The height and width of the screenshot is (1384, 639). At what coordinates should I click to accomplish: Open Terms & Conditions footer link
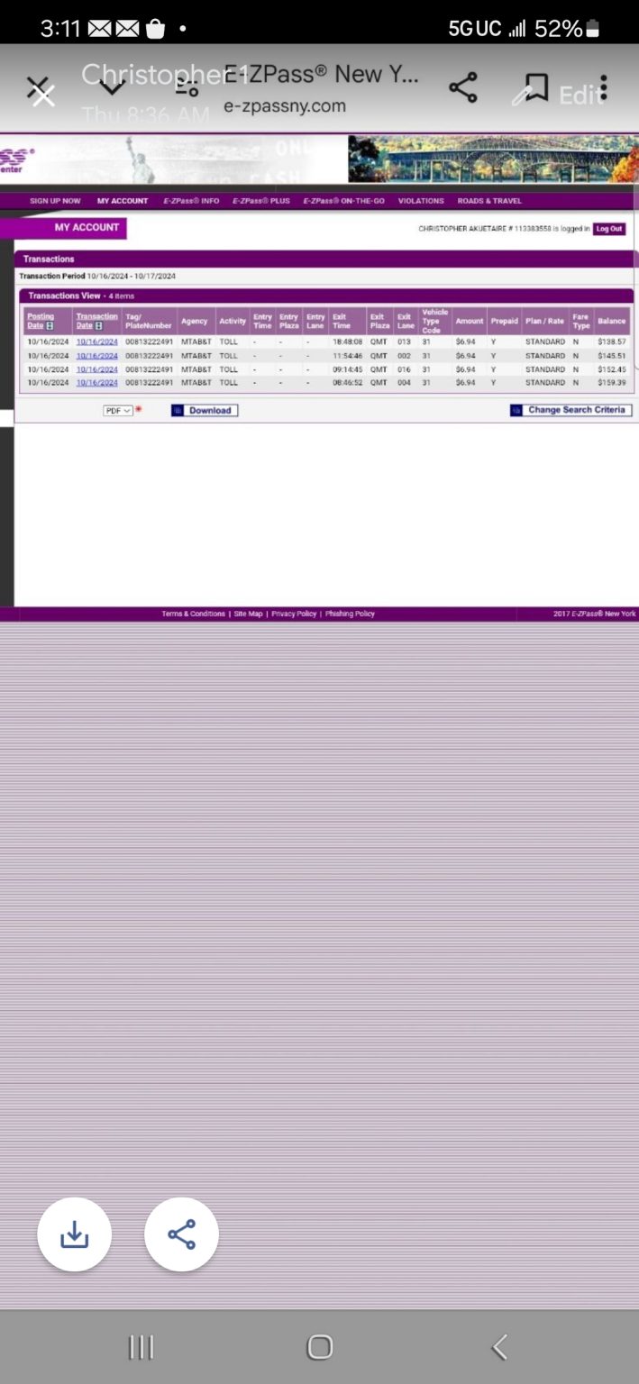[193, 614]
